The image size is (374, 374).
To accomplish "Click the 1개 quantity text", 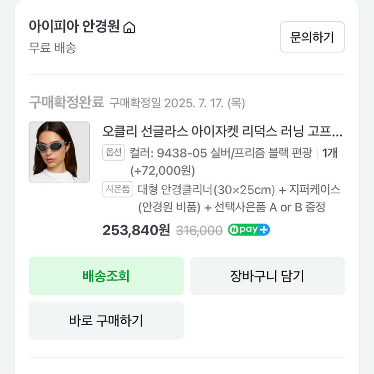I will [330, 153].
